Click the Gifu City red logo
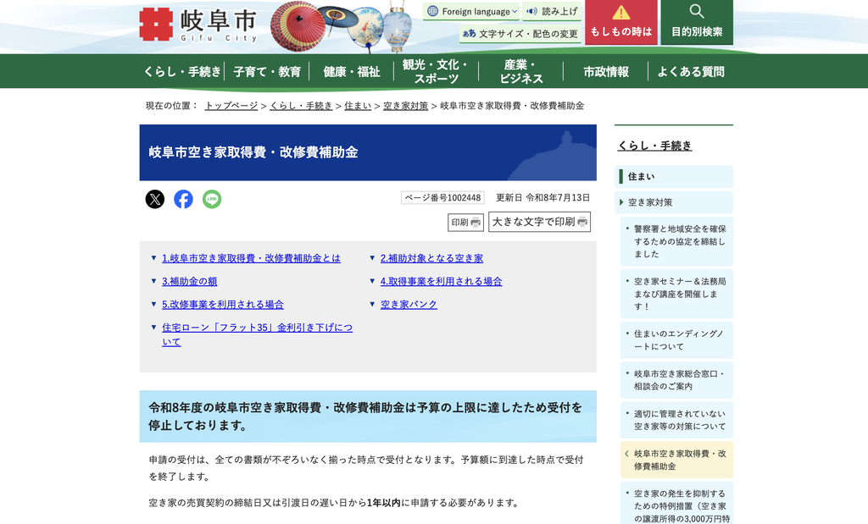Screen dimensions: 868x524 156,24
